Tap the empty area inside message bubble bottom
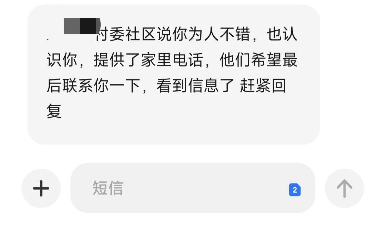Image resolution: width=386 pixels, height=231 pixels. (174, 132)
